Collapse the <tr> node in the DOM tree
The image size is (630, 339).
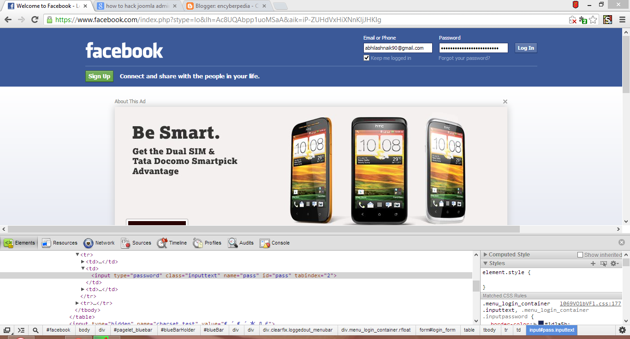[x=77, y=255]
